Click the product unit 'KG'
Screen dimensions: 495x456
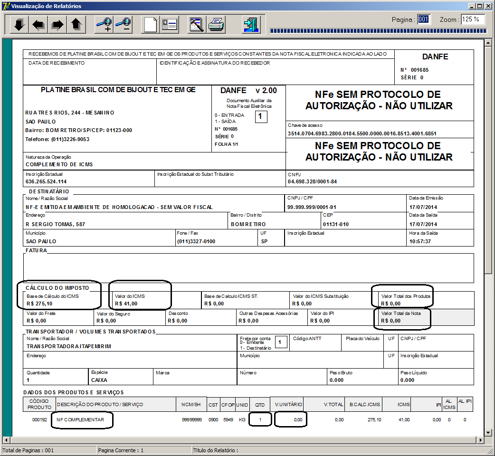point(242,420)
